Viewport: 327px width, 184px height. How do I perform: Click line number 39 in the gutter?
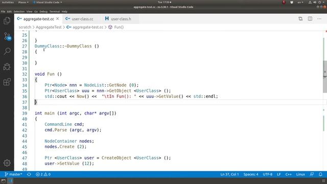click(x=25, y=113)
